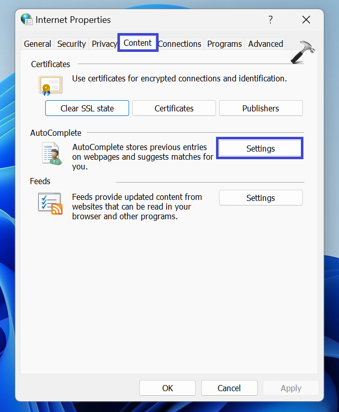Click the AutoComplete person document icon
This screenshot has width=339, height=412.
point(52,154)
